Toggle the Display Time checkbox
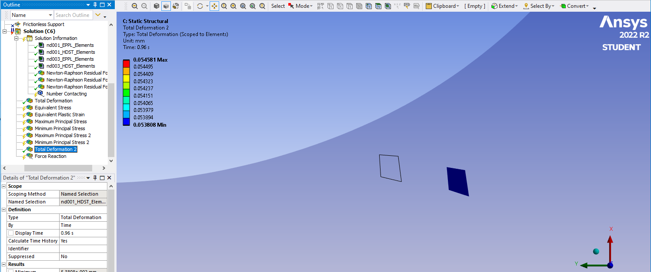The height and width of the screenshot is (272, 651). [x=11, y=233]
